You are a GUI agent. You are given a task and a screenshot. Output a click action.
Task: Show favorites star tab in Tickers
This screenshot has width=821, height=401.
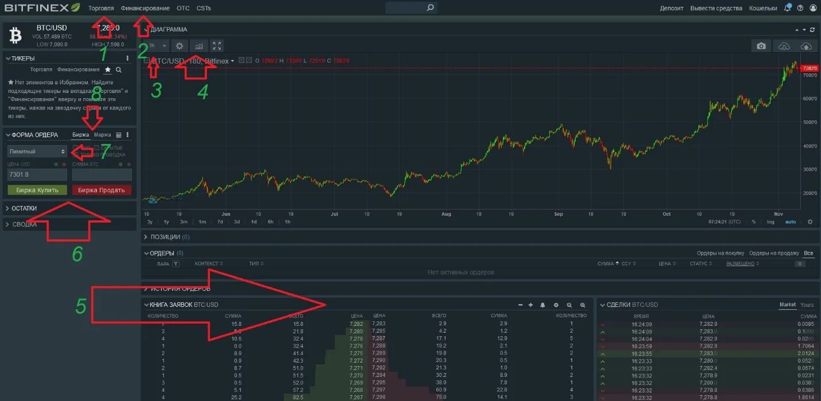tap(108, 69)
